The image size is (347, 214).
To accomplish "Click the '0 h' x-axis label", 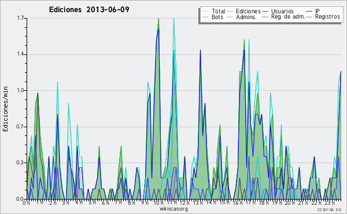I will [27, 203].
